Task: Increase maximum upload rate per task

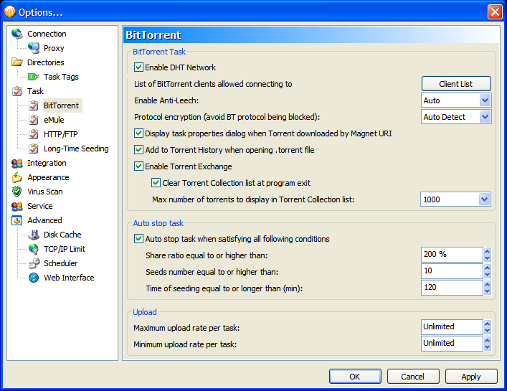Action: 487,324
